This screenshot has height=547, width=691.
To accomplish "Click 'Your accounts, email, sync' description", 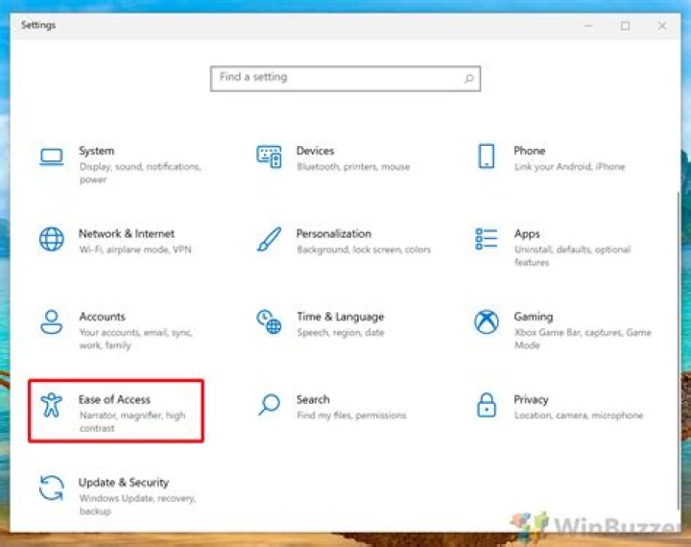I will click(x=135, y=339).
